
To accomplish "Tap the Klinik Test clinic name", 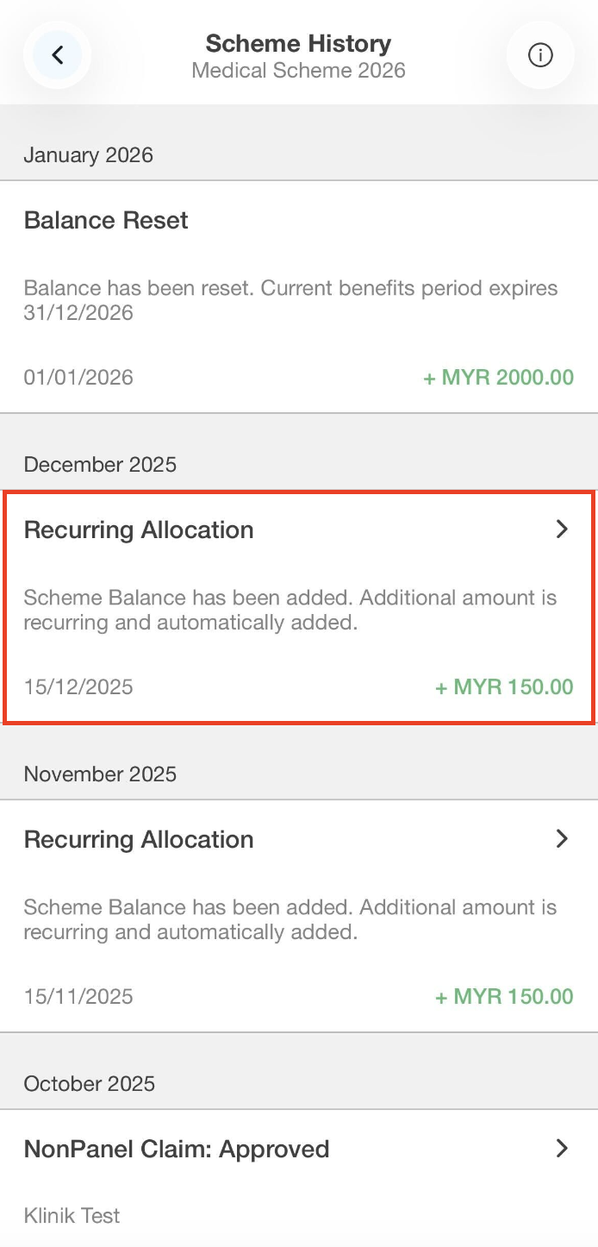I will (x=72, y=1216).
